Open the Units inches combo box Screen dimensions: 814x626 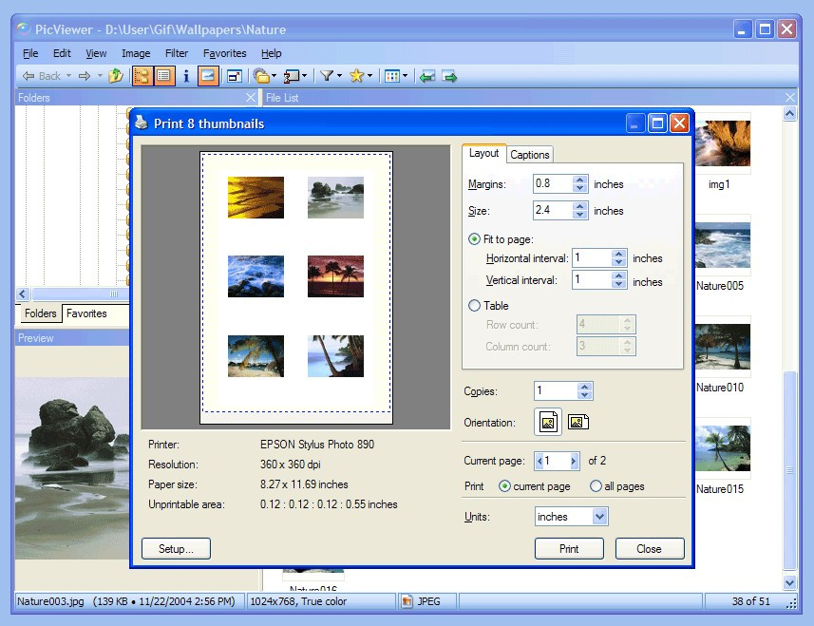pos(571,517)
